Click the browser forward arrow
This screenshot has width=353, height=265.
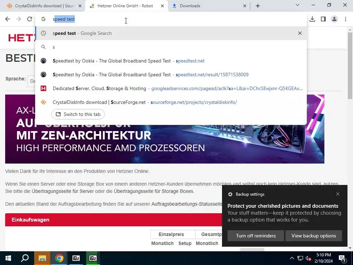click(19, 19)
